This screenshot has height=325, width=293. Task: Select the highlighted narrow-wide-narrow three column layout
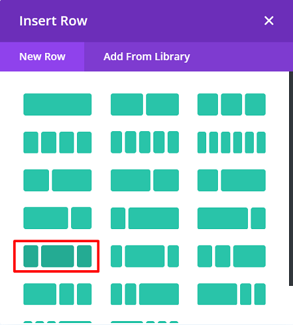57,256
